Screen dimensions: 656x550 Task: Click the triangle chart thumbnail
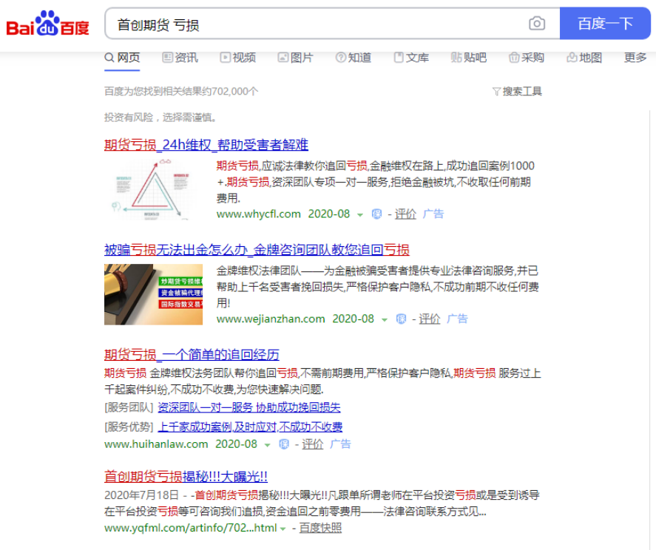[x=153, y=189]
